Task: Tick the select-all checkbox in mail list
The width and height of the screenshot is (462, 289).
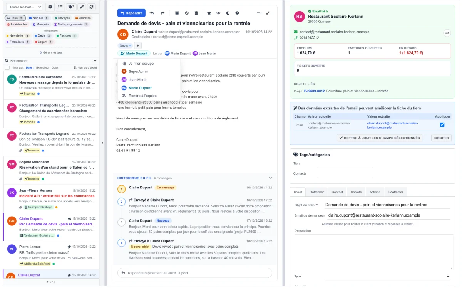Action: coord(7,68)
